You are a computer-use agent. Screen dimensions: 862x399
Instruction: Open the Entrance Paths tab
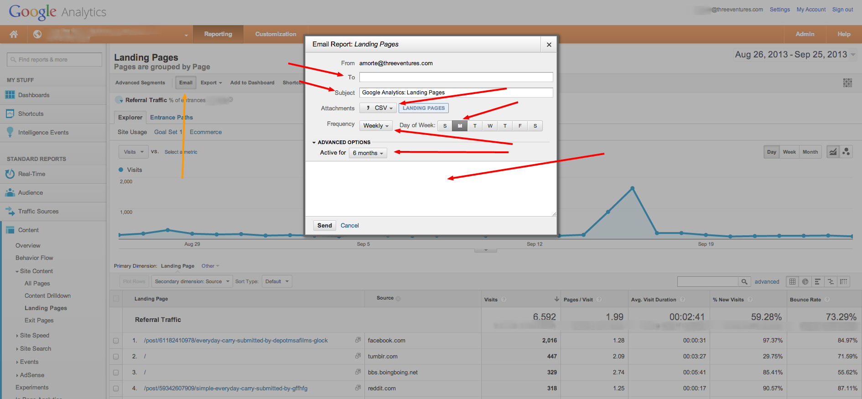click(x=171, y=117)
